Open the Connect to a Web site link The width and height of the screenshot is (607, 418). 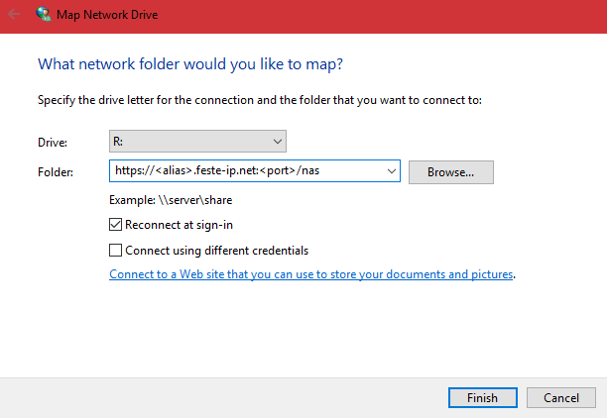310,274
